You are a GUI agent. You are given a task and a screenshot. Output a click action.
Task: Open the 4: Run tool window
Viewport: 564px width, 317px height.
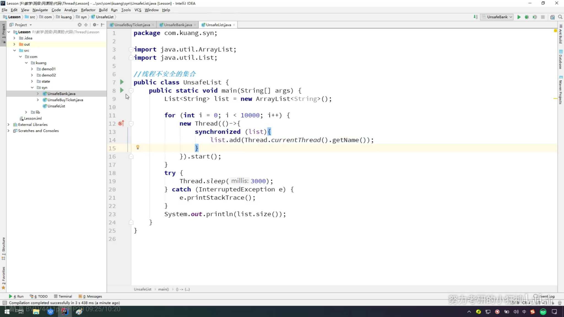(x=16, y=296)
